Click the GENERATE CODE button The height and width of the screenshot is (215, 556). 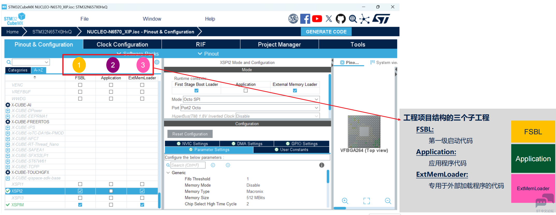326,32
